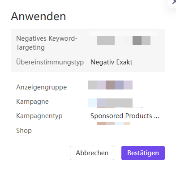Click the gray keyword summary panel

pos(88,50)
